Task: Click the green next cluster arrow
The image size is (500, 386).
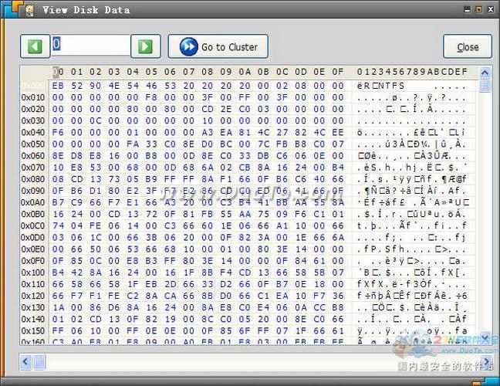Action: (145, 46)
